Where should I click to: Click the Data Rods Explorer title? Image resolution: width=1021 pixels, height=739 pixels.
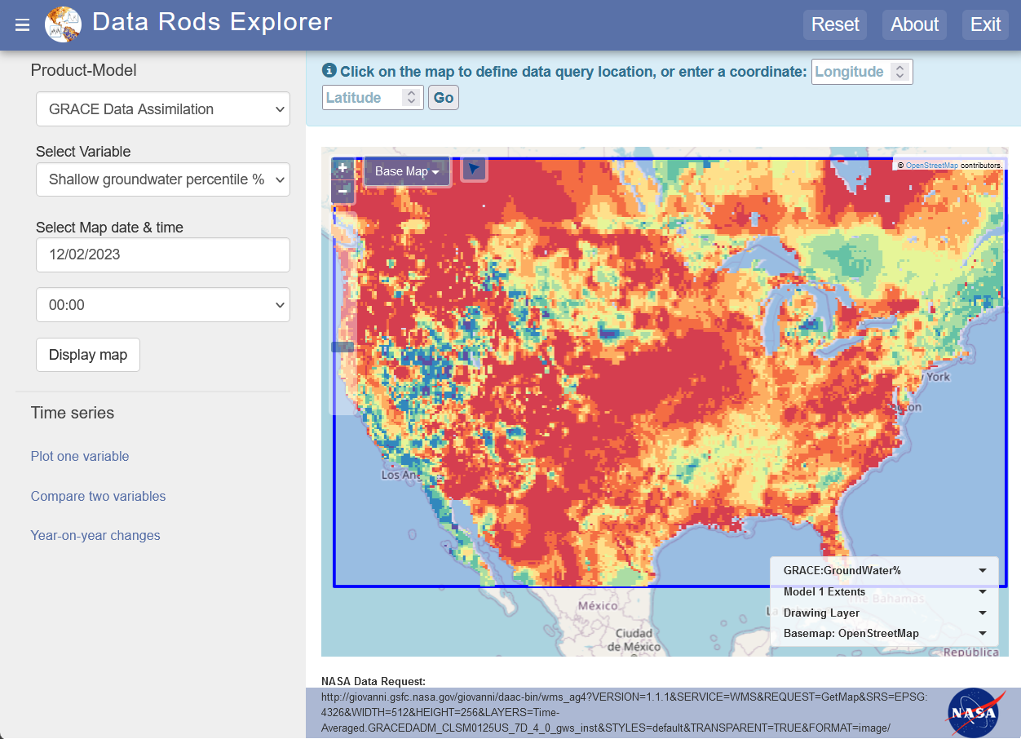212,21
